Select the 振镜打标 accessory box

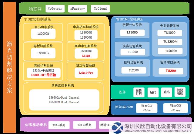coord(139,92)
